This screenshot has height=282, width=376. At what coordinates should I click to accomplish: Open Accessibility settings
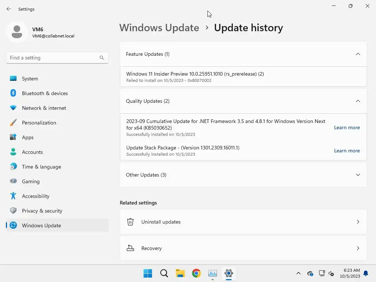(x=57, y=196)
